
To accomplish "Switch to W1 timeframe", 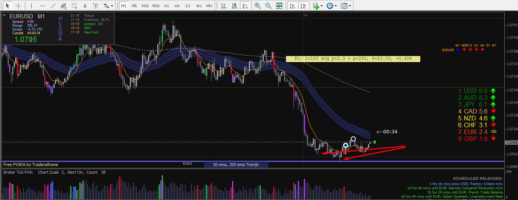I will (x=199, y=6).
